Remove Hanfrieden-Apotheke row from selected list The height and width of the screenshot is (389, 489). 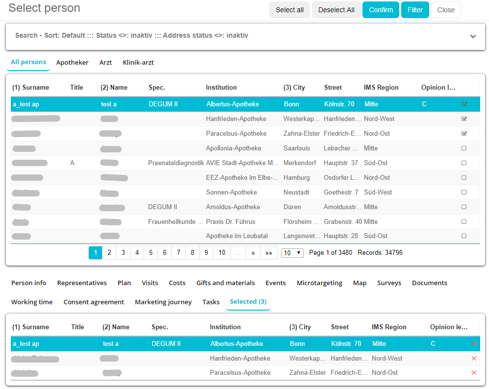pos(474,359)
